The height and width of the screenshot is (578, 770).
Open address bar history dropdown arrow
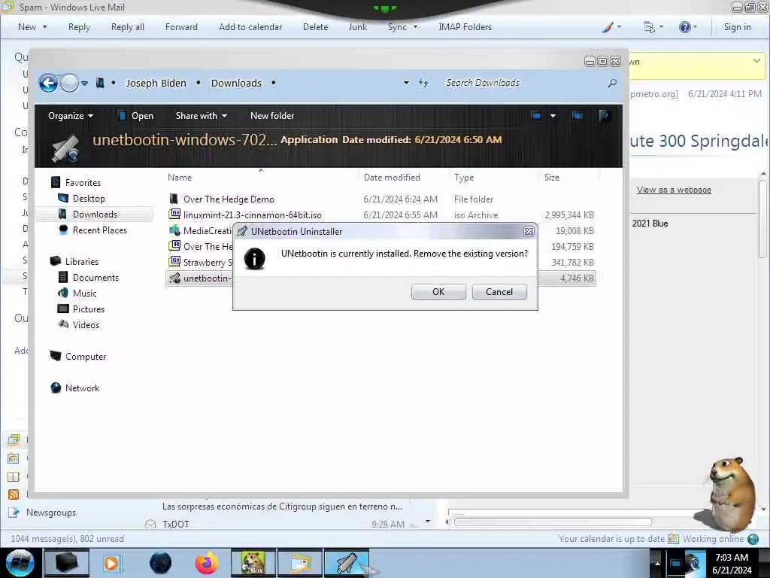point(406,83)
